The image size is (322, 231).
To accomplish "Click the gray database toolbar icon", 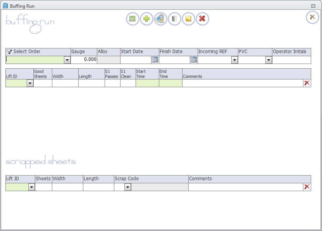I will point(174,19).
